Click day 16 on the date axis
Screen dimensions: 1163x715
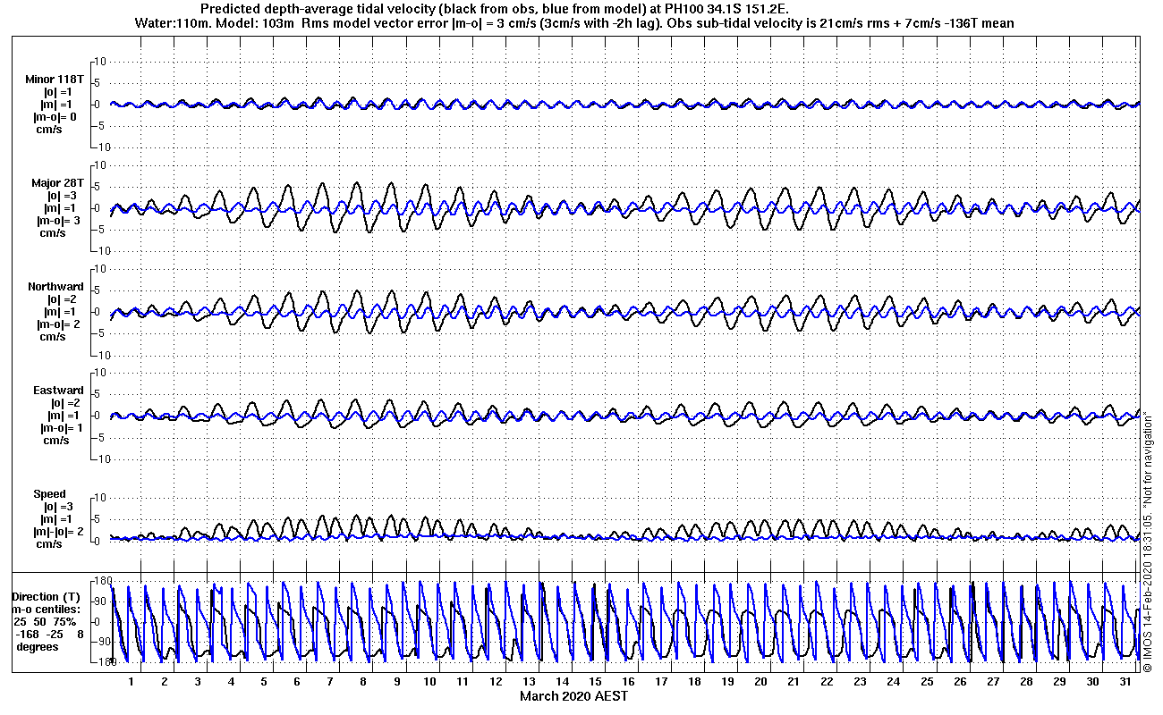point(628,681)
